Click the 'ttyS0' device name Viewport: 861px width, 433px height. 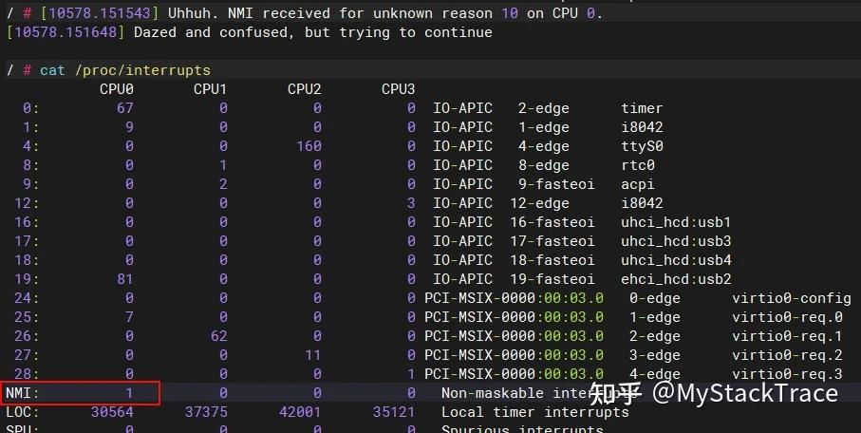(x=642, y=146)
